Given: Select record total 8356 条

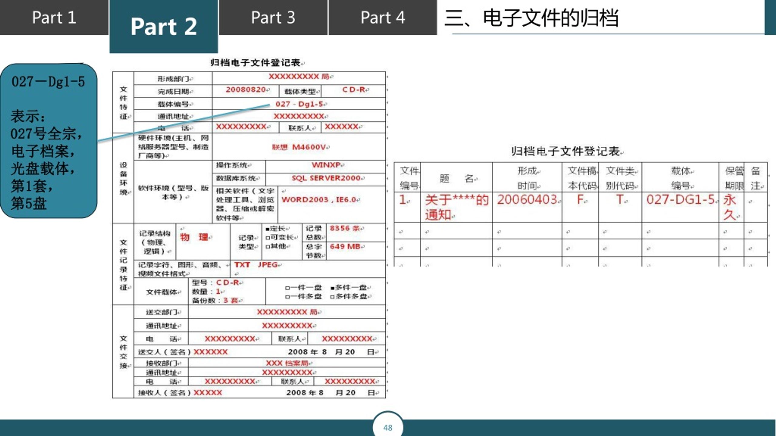Looking at the screenshot, I should [344, 228].
